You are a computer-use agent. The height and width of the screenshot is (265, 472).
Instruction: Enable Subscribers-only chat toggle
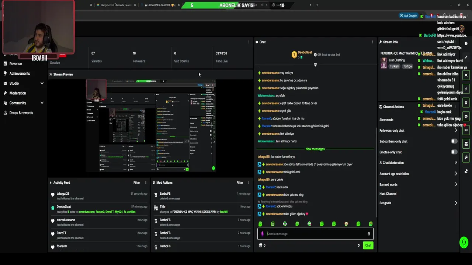[x=454, y=141]
